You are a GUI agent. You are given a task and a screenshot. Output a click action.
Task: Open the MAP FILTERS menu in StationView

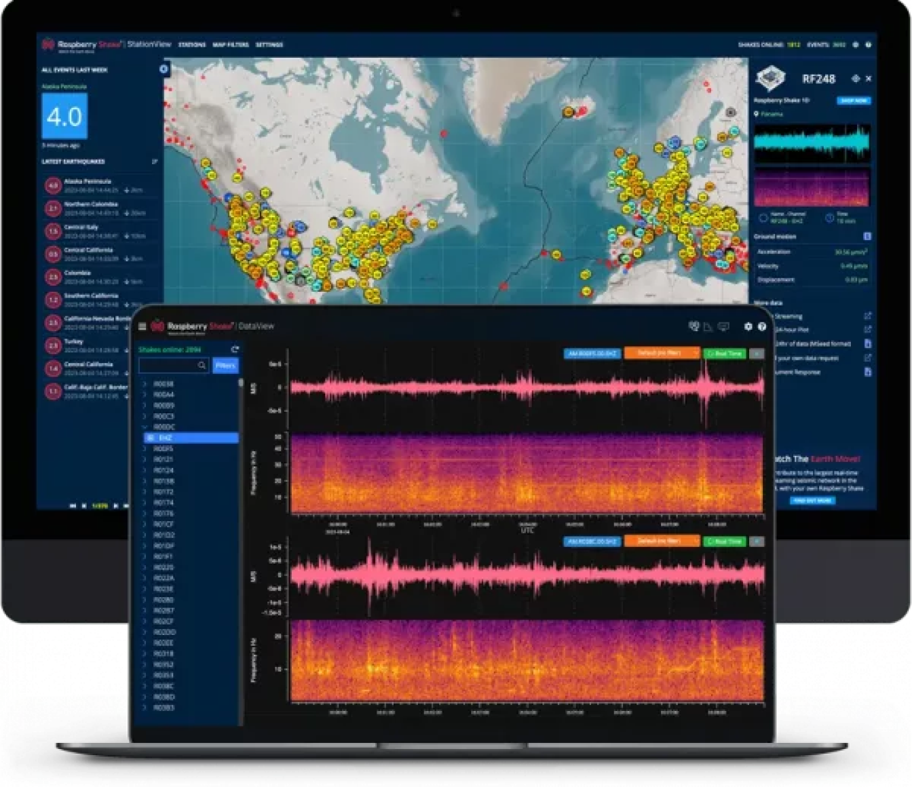231,45
